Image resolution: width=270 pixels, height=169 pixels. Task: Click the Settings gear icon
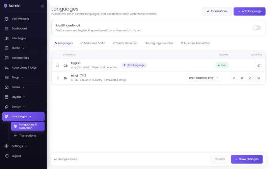point(6,146)
